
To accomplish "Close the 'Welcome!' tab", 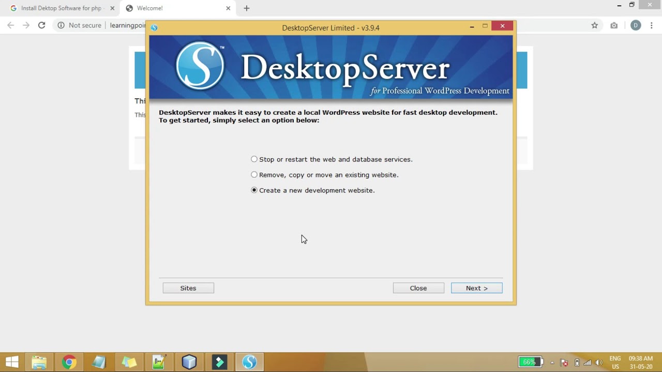I will [x=228, y=8].
